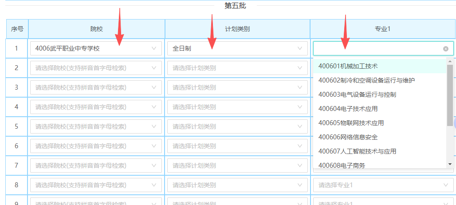Select 400605物联网技术应用 option
Image resolution: width=456 pixels, height=205 pixels.
(380, 123)
